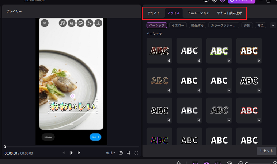The image size is (277, 164).
Task: Download the green outlined ABC preset
Action: (x=229, y=60)
